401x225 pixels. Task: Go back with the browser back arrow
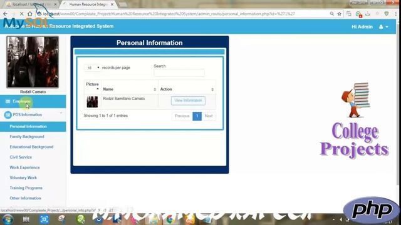click(x=6, y=14)
